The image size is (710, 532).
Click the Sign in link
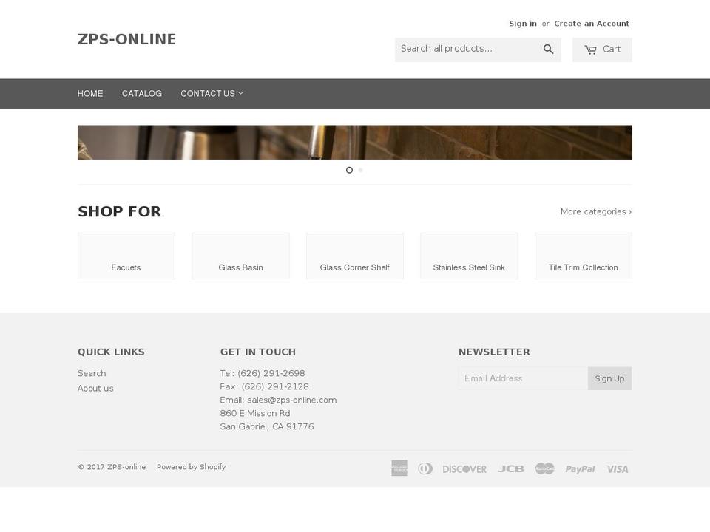click(523, 23)
